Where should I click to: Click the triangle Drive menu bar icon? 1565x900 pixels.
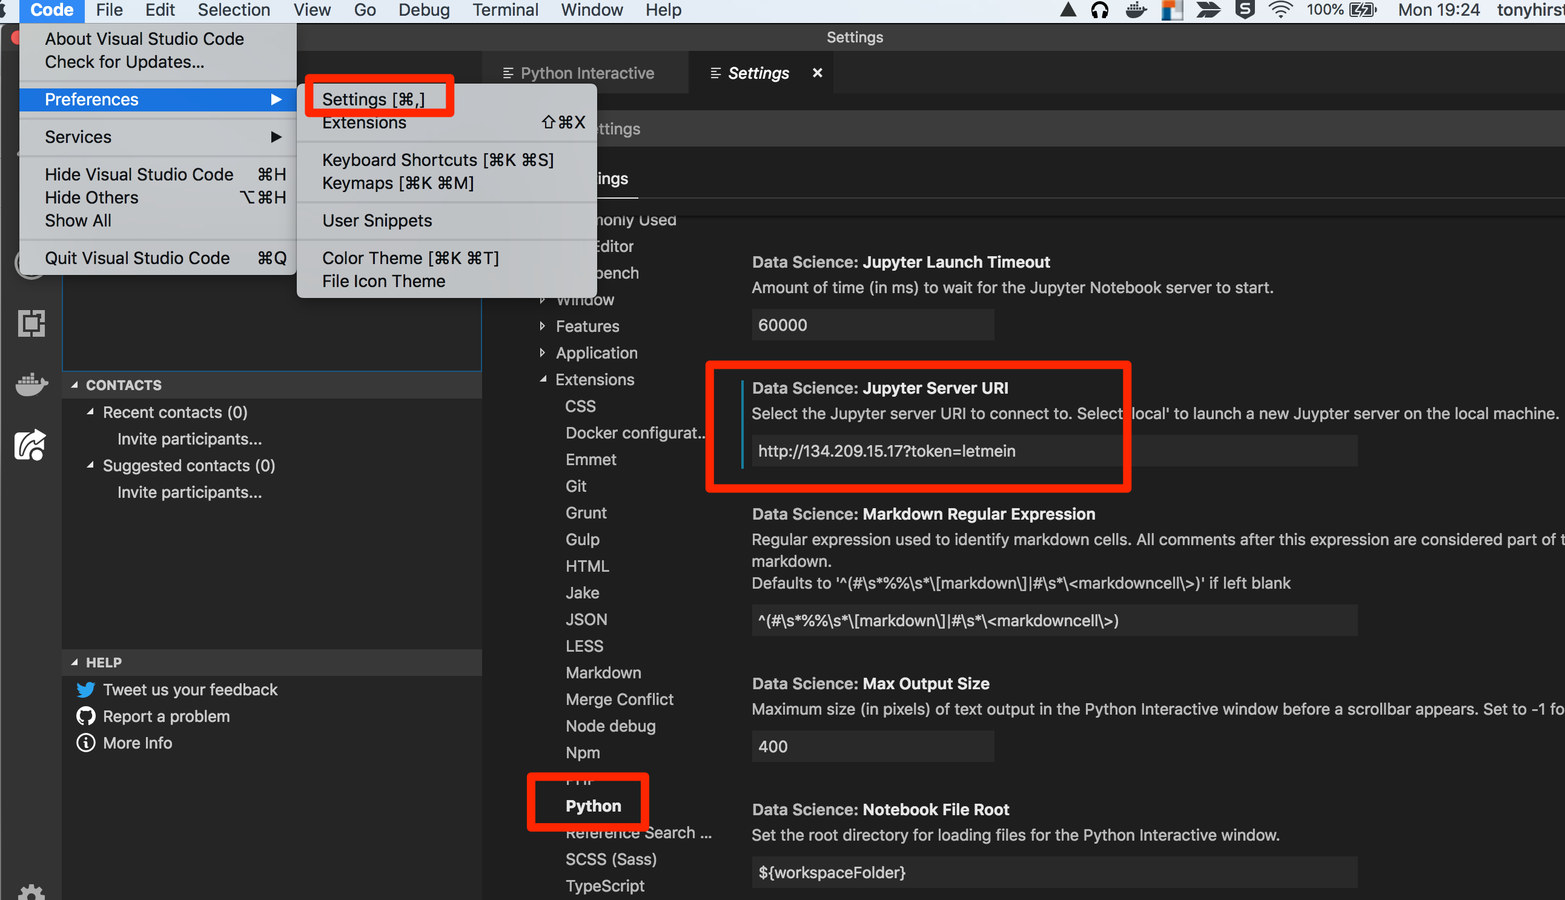pyautogui.click(x=1068, y=10)
